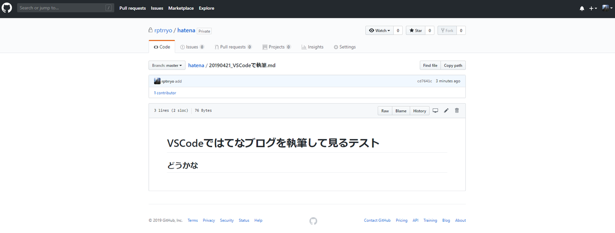Click the Copy path button
The height and width of the screenshot is (233, 615).
(x=453, y=65)
